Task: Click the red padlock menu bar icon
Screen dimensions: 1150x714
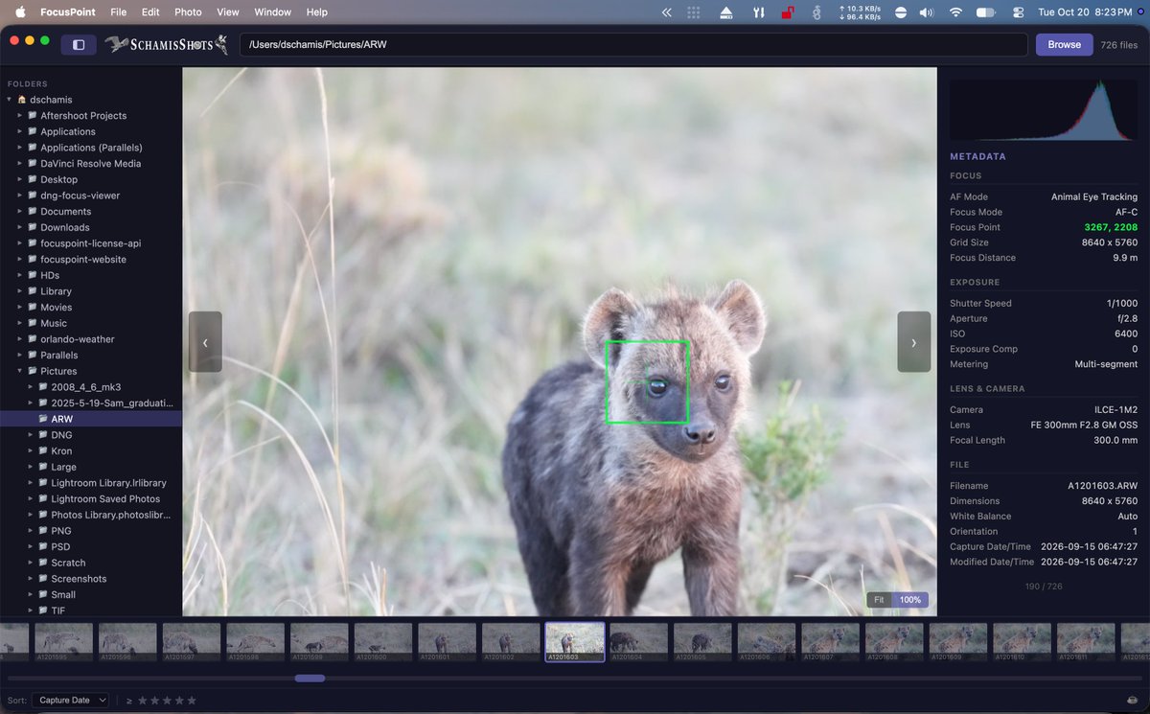Action: (788, 12)
